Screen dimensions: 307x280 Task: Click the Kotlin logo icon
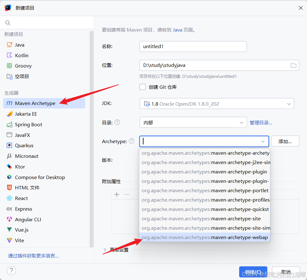click(9, 55)
